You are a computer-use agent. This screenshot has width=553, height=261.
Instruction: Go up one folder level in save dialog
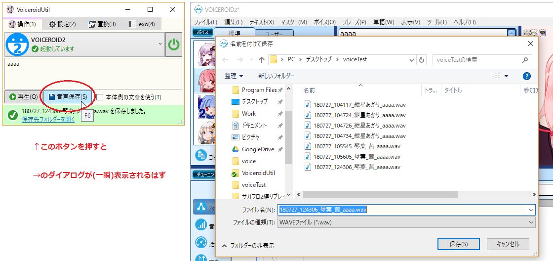pos(261,60)
